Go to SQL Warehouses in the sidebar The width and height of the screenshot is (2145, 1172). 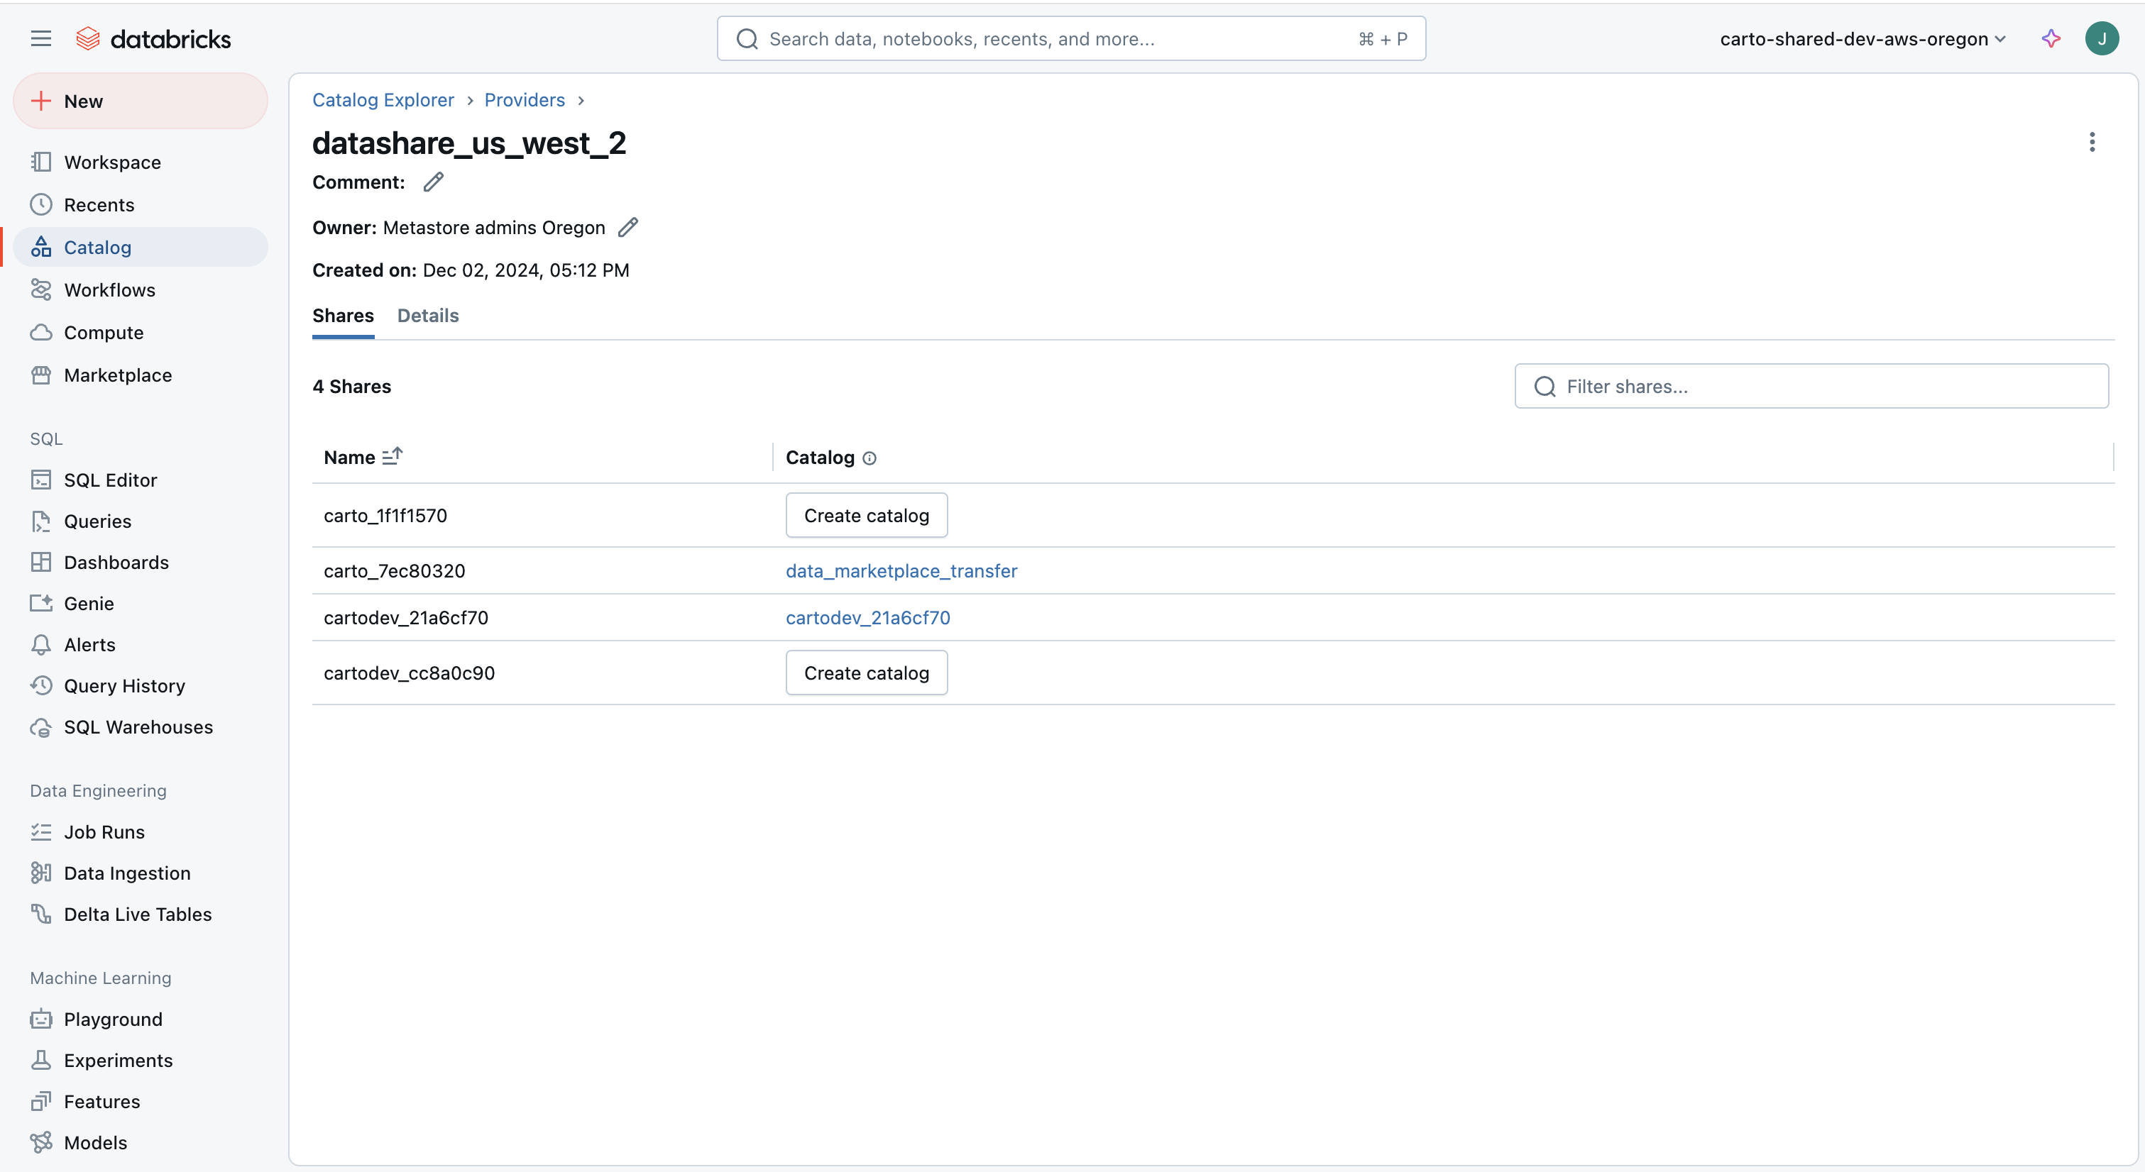tap(138, 726)
